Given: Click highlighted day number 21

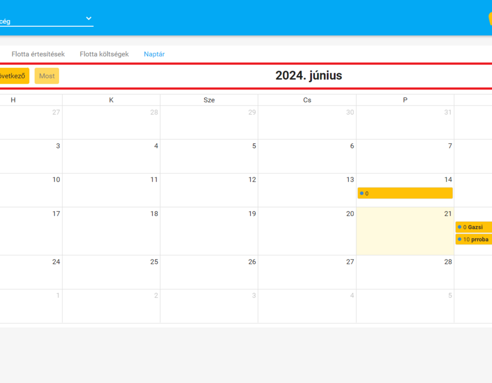Looking at the screenshot, I should 448,214.
